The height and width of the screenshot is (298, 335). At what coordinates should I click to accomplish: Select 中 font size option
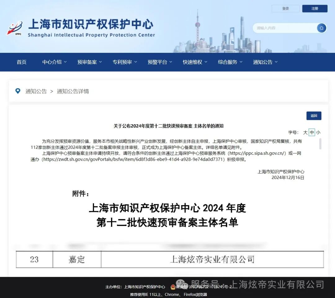coord(311,132)
